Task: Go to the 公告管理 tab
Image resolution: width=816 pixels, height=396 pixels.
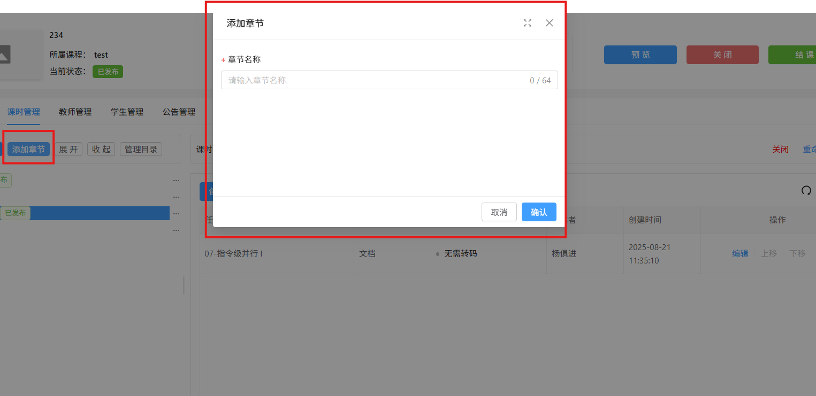Action: [179, 112]
